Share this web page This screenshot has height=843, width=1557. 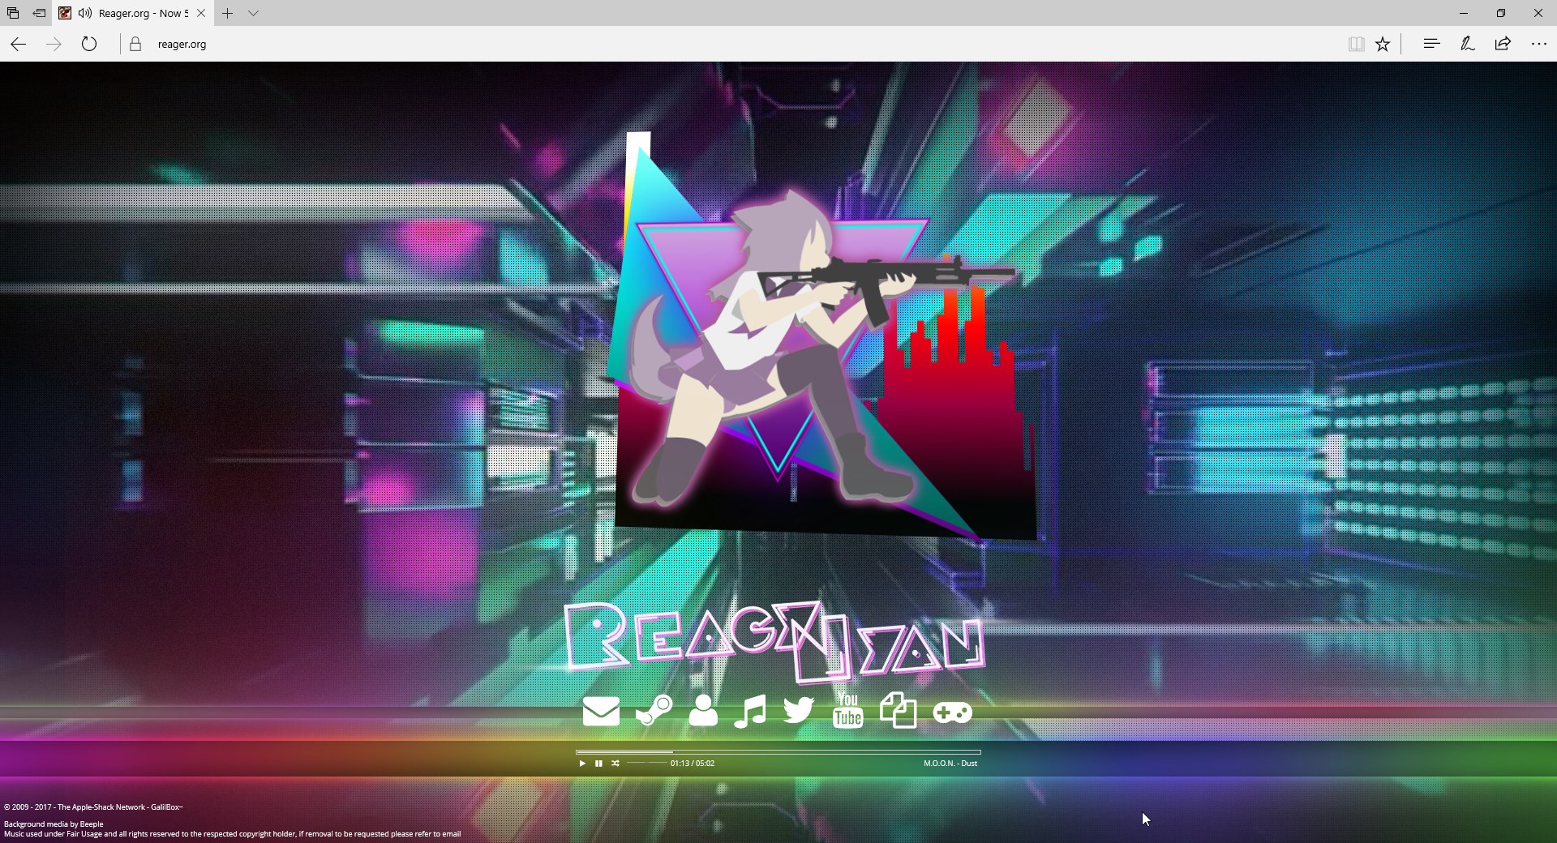1503,44
